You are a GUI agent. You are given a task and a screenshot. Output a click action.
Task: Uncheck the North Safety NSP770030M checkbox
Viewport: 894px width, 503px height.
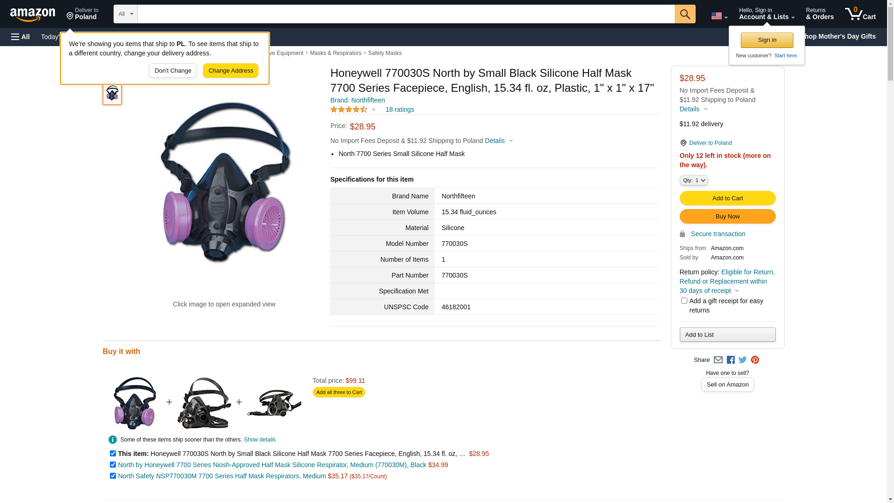(113, 476)
